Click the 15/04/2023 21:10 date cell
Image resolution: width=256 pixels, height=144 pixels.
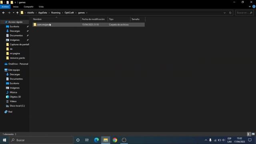pos(90,25)
